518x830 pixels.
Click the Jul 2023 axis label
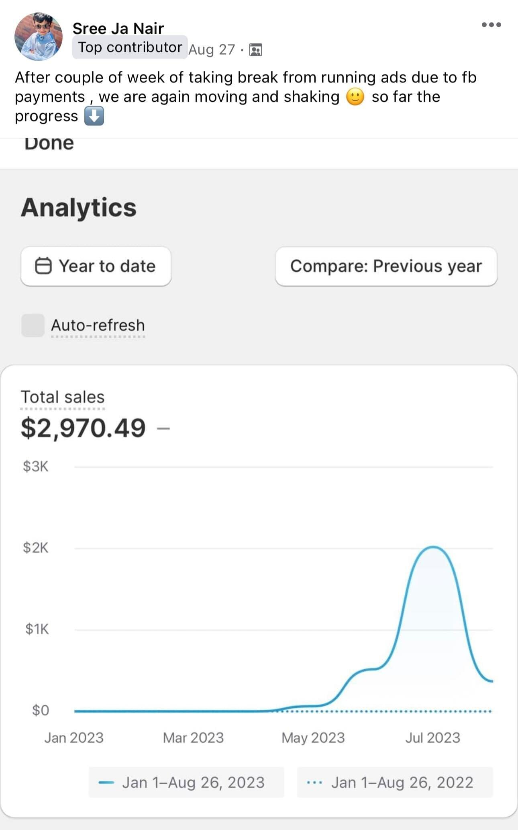pos(432,738)
